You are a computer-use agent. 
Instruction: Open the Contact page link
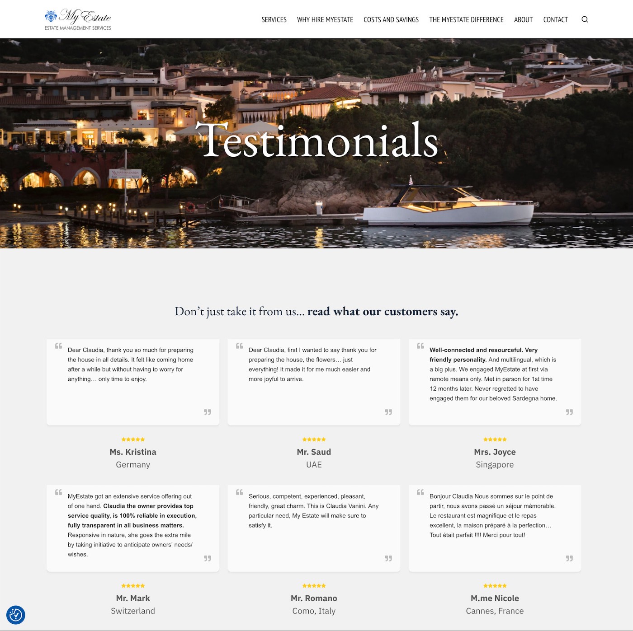(555, 20)
